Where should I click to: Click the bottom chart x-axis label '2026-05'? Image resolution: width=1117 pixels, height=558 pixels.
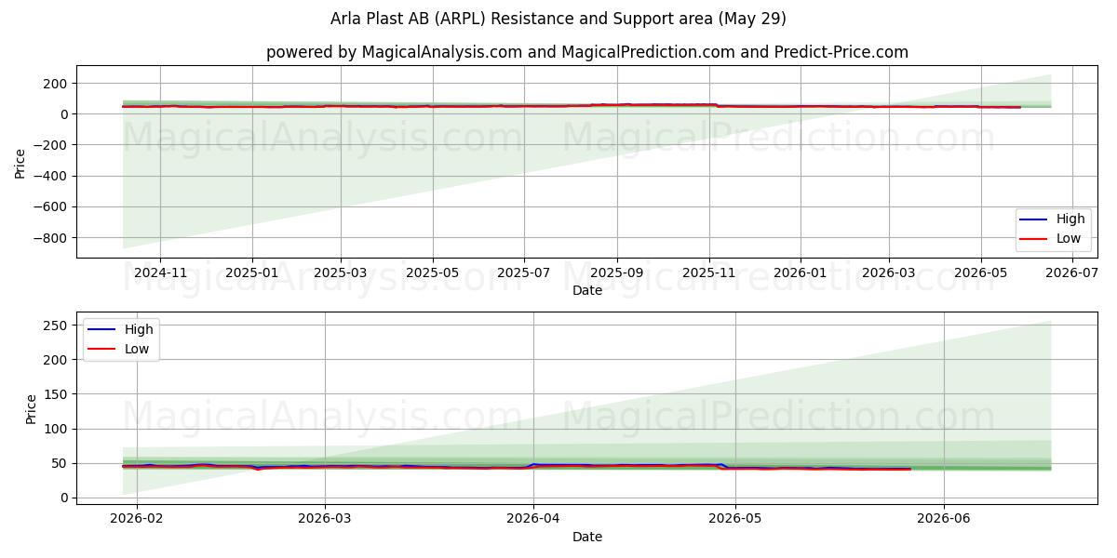(735, 520)
